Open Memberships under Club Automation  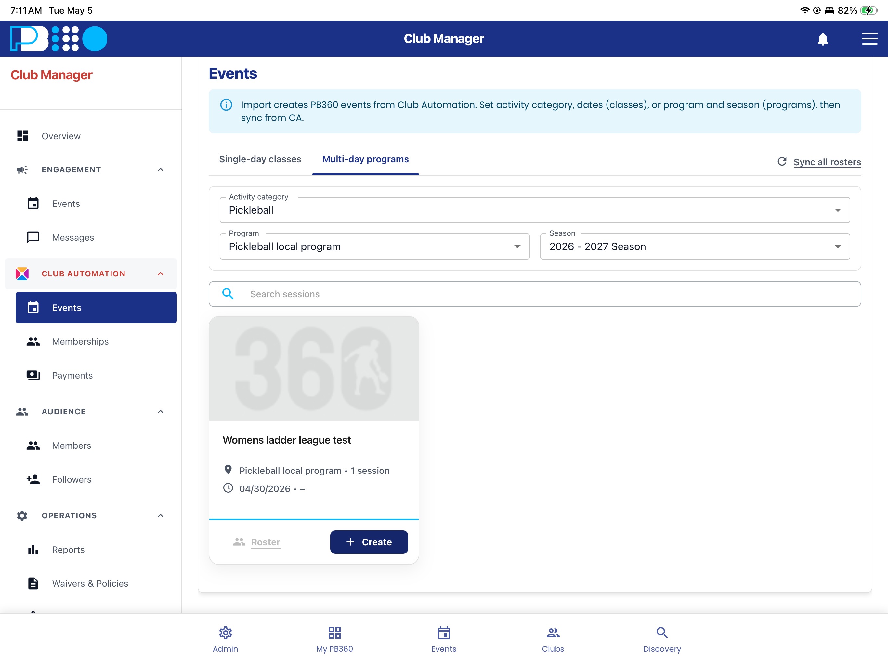coord(96,341)
